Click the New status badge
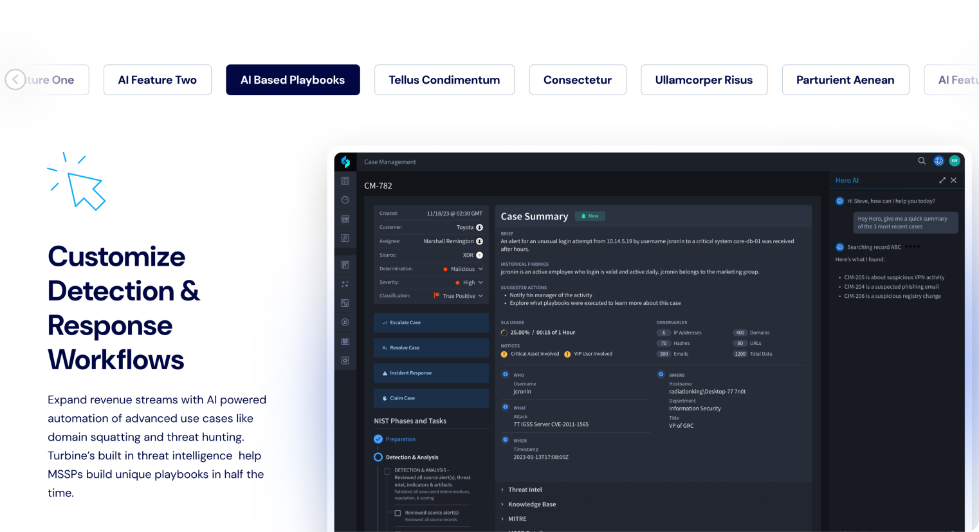This screenshot has height=532, width=979. click(590, 216)
